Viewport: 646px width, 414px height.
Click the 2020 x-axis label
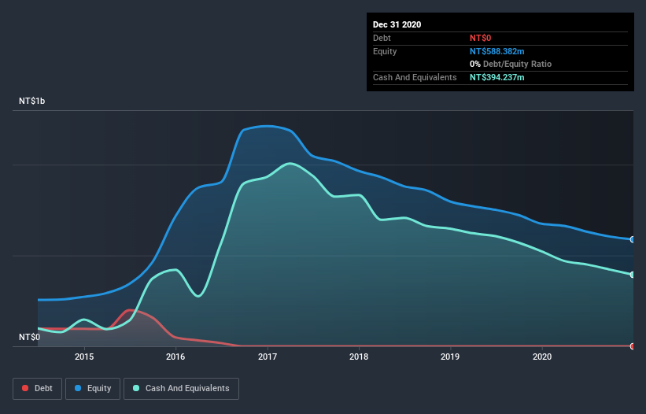pos(542,357)
